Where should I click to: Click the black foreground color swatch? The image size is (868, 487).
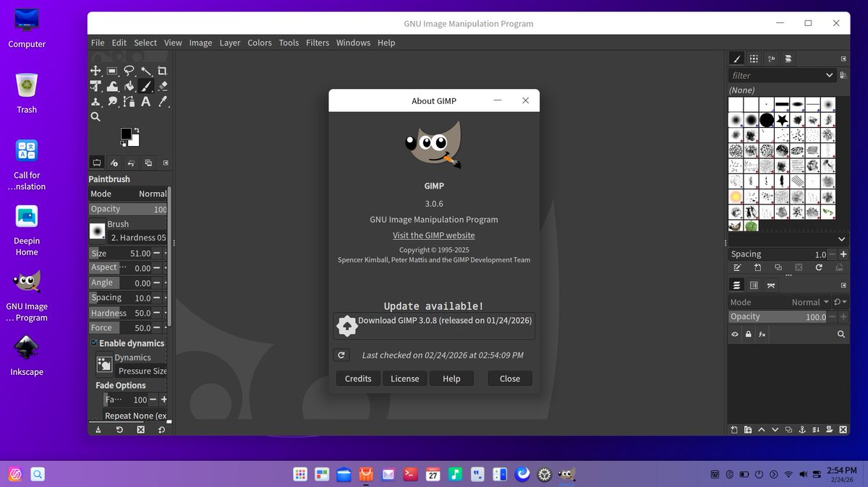[x=126, y=134]
